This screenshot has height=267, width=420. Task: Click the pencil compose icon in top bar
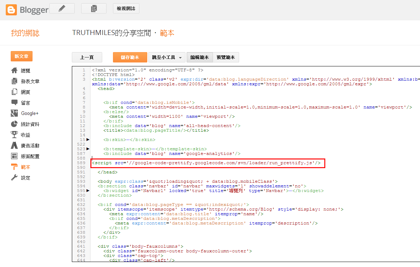pos(62,8)
